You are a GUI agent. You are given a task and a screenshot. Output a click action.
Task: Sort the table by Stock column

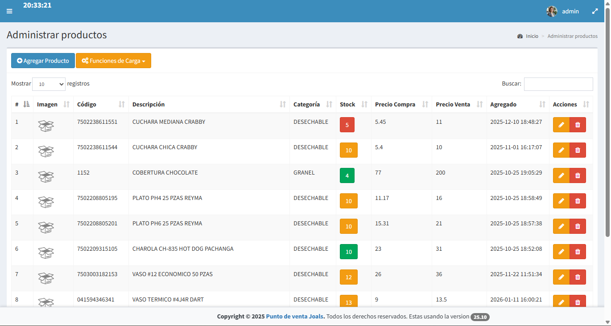coord(353,104)
